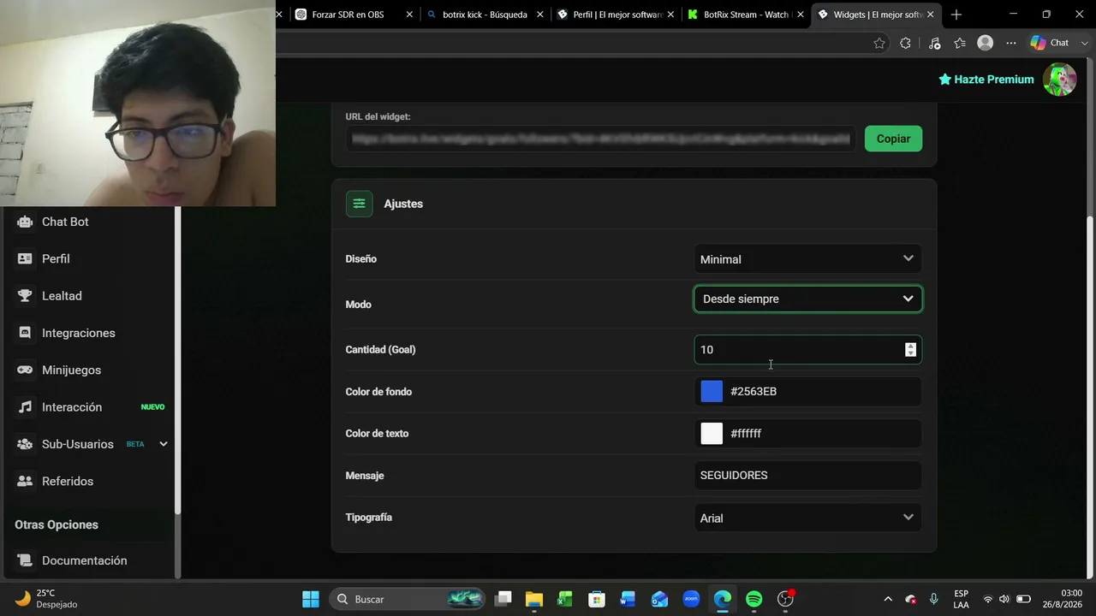The width and height of the screenshot is (1096, 616).
Task: Open the browser profile account icon
Action: tap(986, 43)
